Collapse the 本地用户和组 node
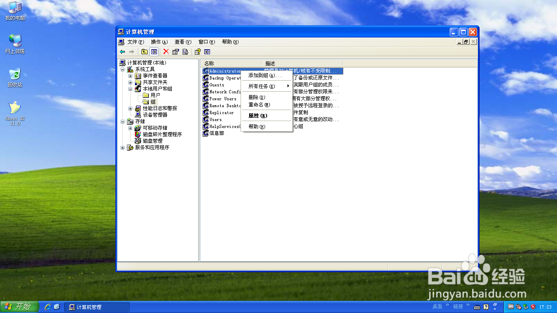Viewport: 557px width, 313px height. coord(130,89)
